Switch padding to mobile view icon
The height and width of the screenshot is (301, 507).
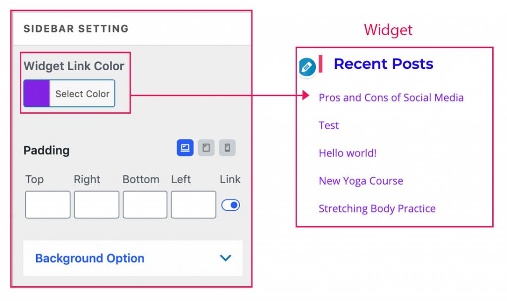[x=227, y=148]
